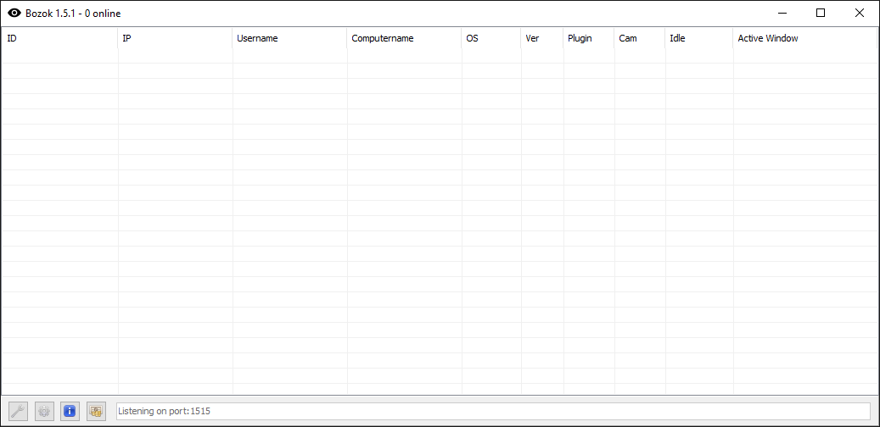Minimize the Bozok window
Image resolution: width=880 pixels, height=427 pixels.
[782, 13]
